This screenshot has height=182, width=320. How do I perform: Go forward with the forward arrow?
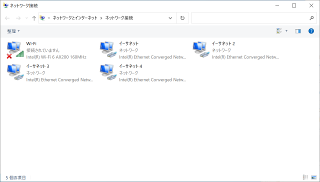[18, 18]
